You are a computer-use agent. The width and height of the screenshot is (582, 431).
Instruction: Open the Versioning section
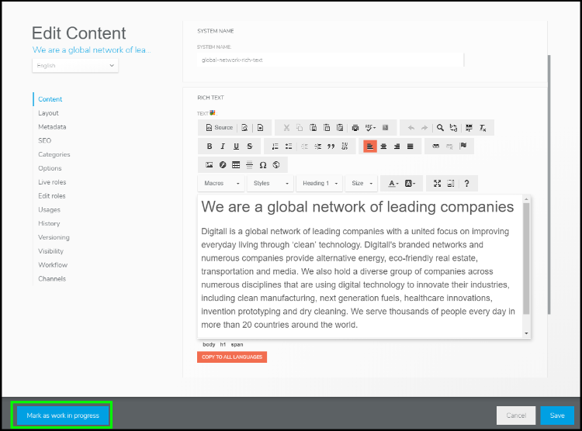click(54, 237)
